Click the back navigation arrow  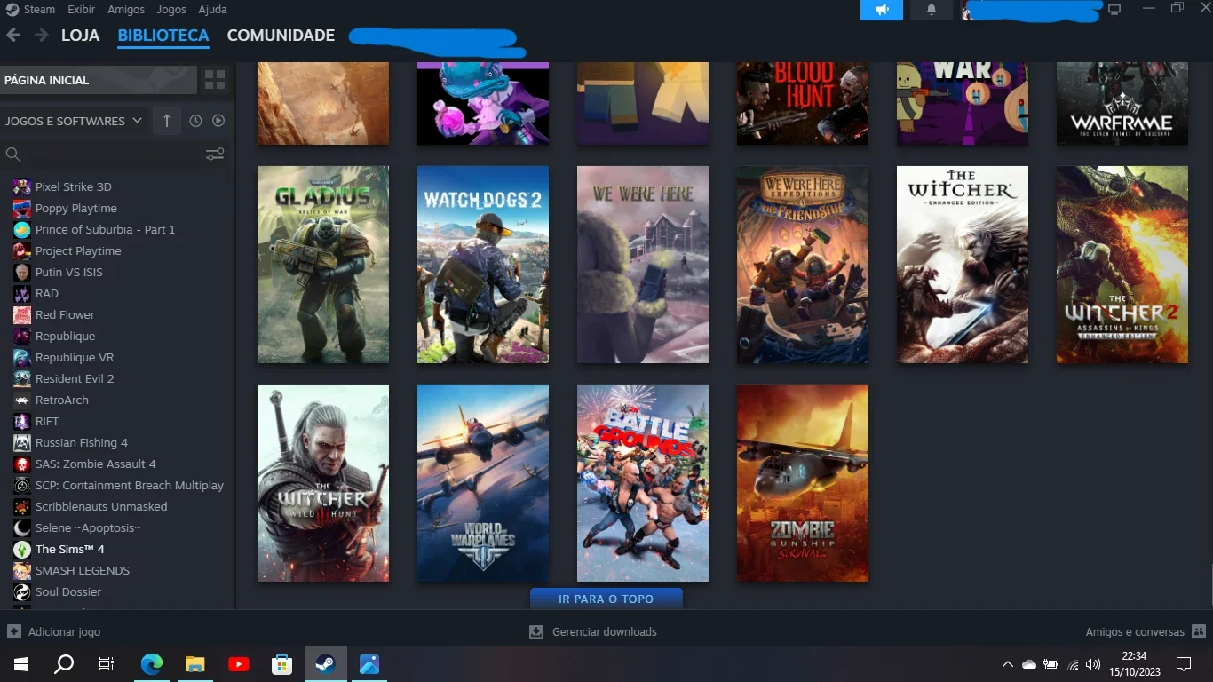[x=13, y=36]
